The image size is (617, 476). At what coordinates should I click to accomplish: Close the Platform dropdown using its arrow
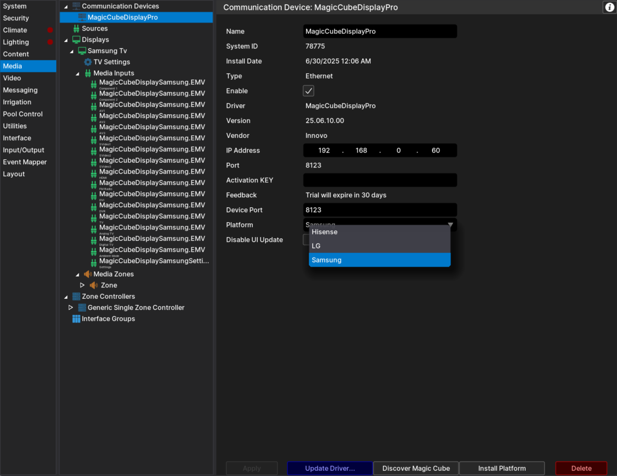point(451,225)
